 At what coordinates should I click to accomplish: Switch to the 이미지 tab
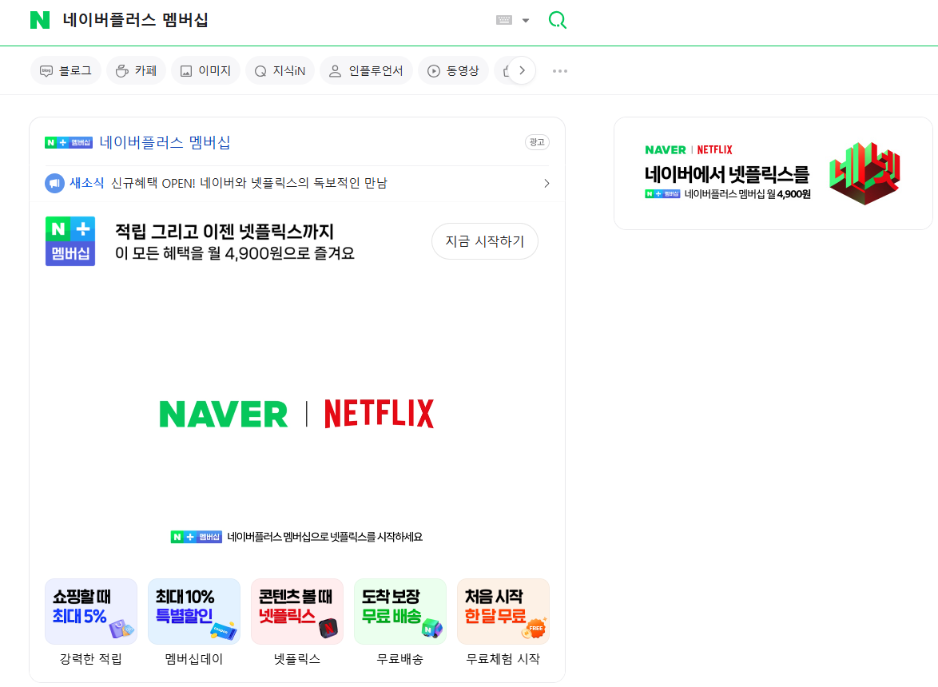tap(205, 70)
